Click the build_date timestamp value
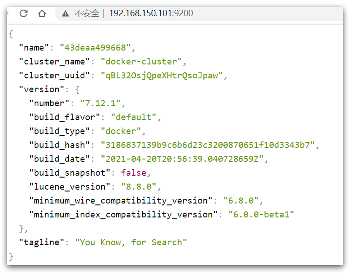The height and width of the screenshot is (274, 350). click(182, 159)
